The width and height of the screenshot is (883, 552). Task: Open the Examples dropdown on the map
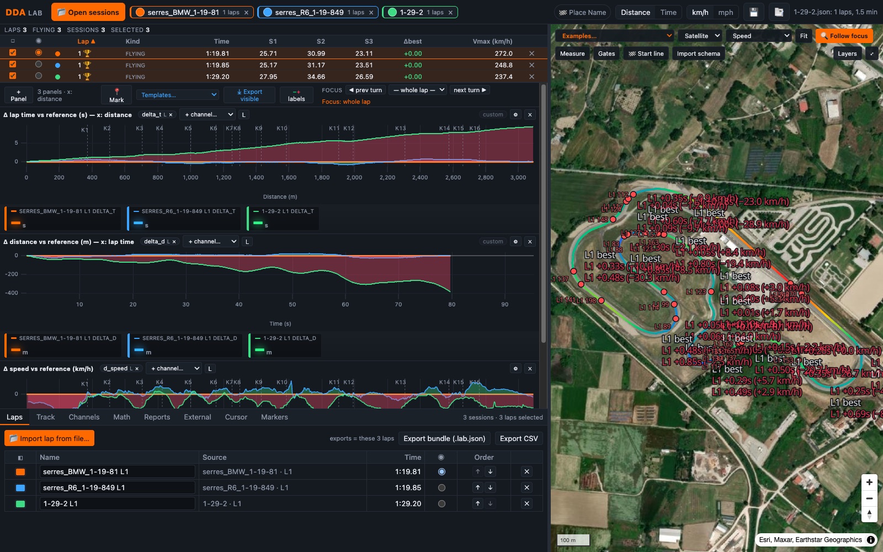[x=615, y=36]
